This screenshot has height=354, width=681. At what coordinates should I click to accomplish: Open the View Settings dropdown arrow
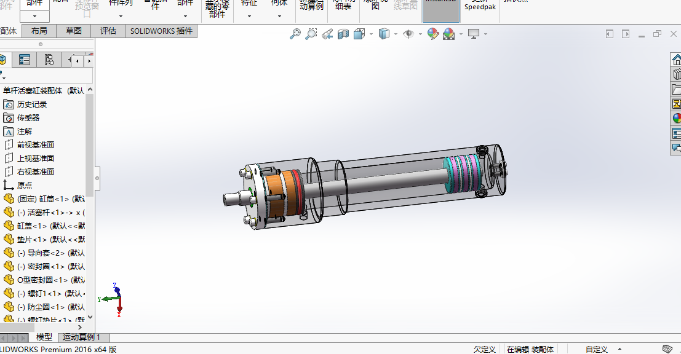point(485,34)
